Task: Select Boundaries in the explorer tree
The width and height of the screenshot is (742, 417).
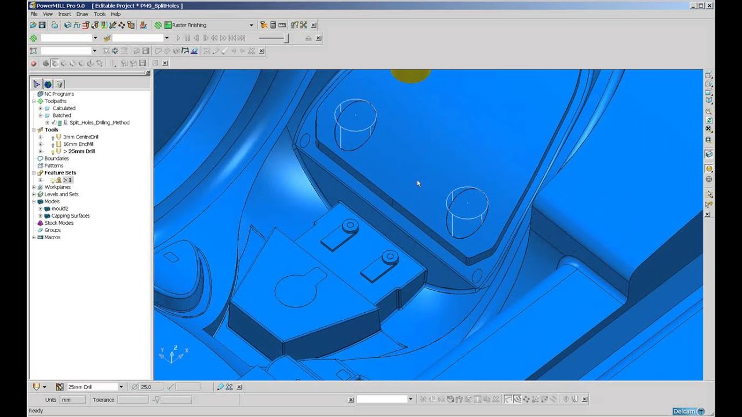Action: (57, 158)
